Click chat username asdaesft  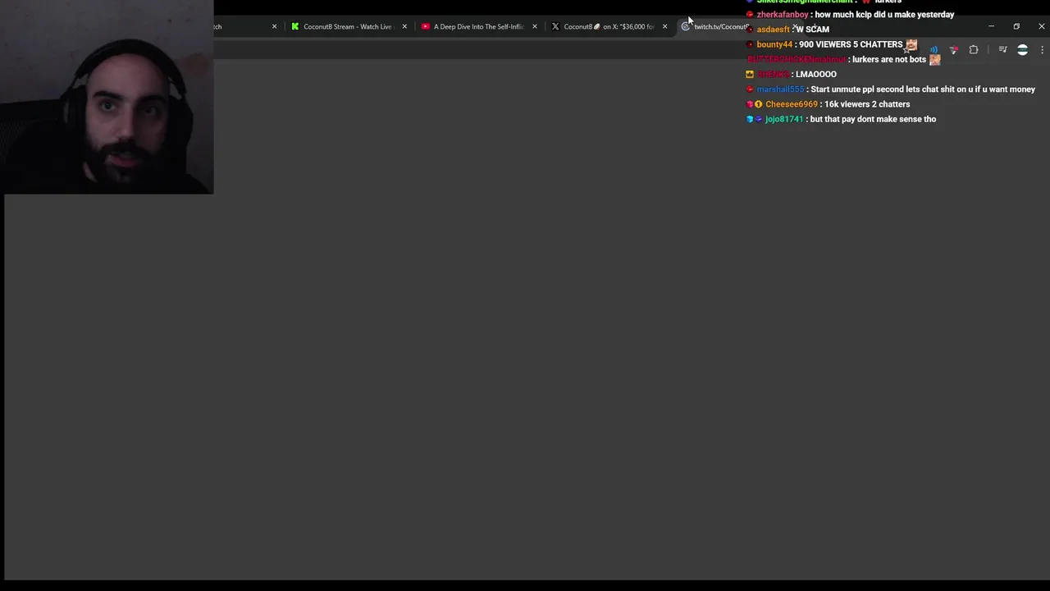[773, 30]
